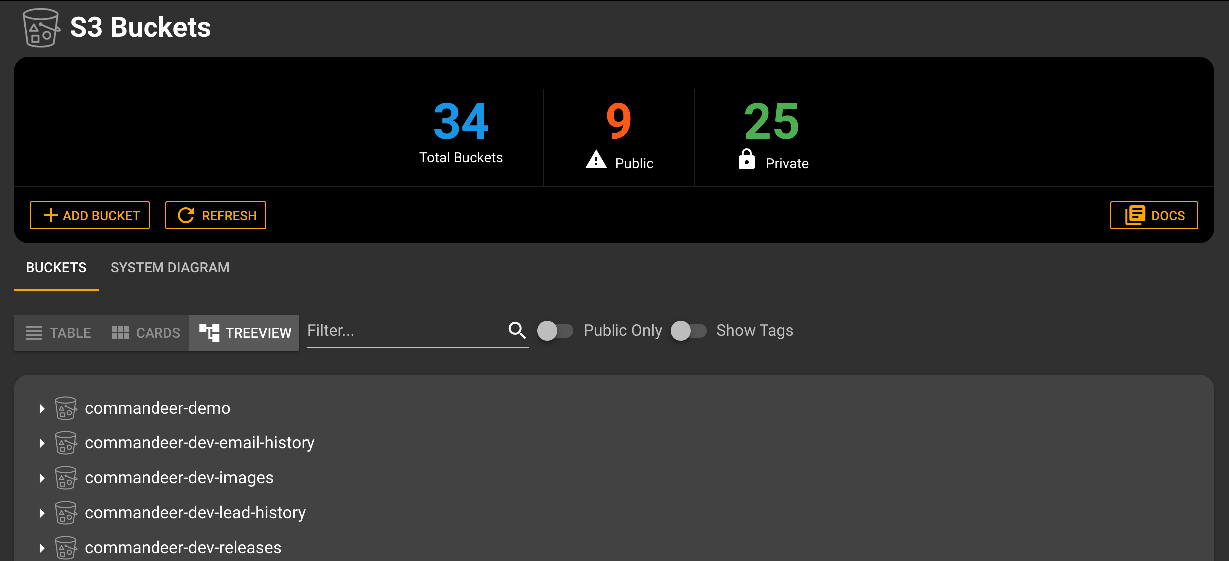The width and height of the screenshot is (1229, 561).
Task: Select the commandeer-dev-images row
Action: [614, 478]
